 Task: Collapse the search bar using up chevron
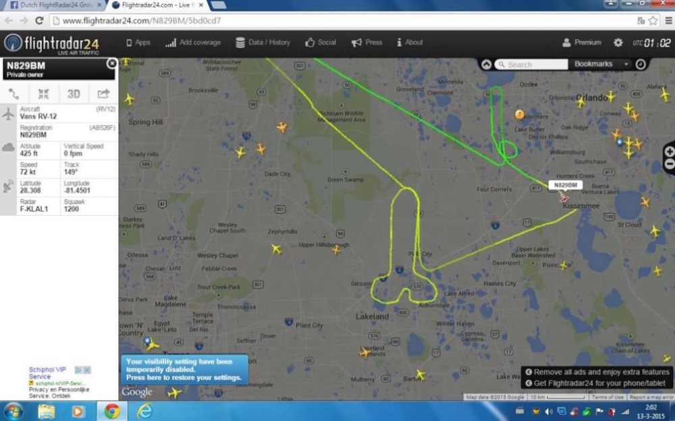pyautogui.click(x=487, y=64)
